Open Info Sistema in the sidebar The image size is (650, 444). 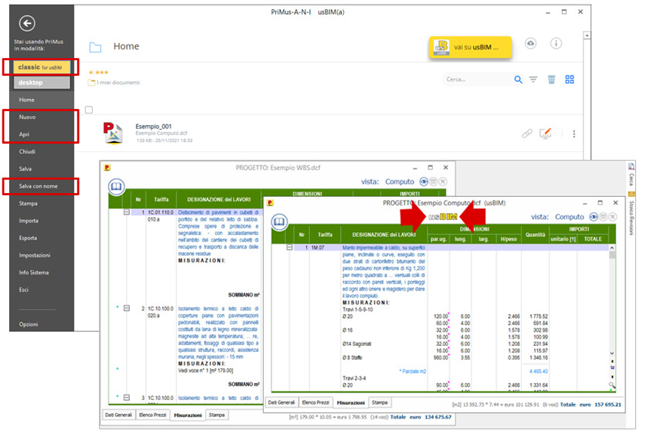coord(33,273)
